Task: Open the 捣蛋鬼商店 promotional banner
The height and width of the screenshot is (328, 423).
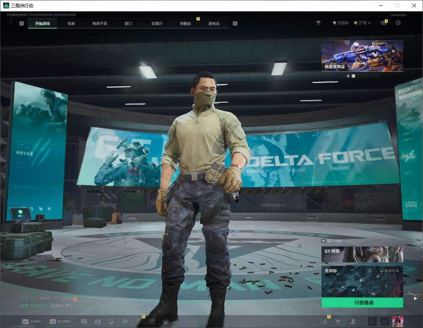Action: [362, 56]
